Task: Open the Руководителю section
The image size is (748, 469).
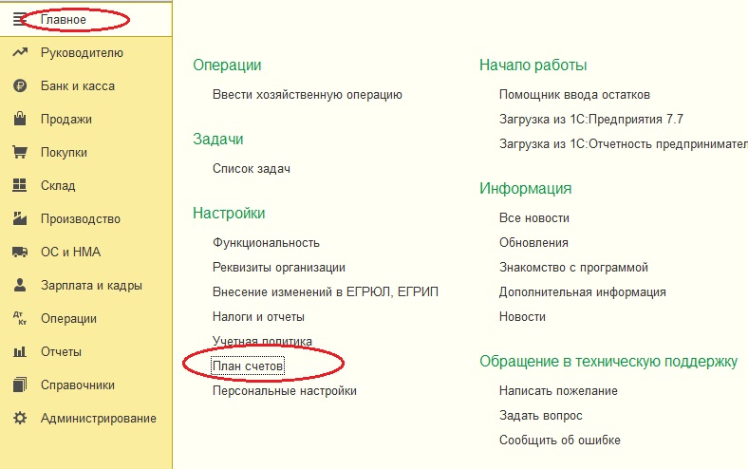Action: [82, 53]
